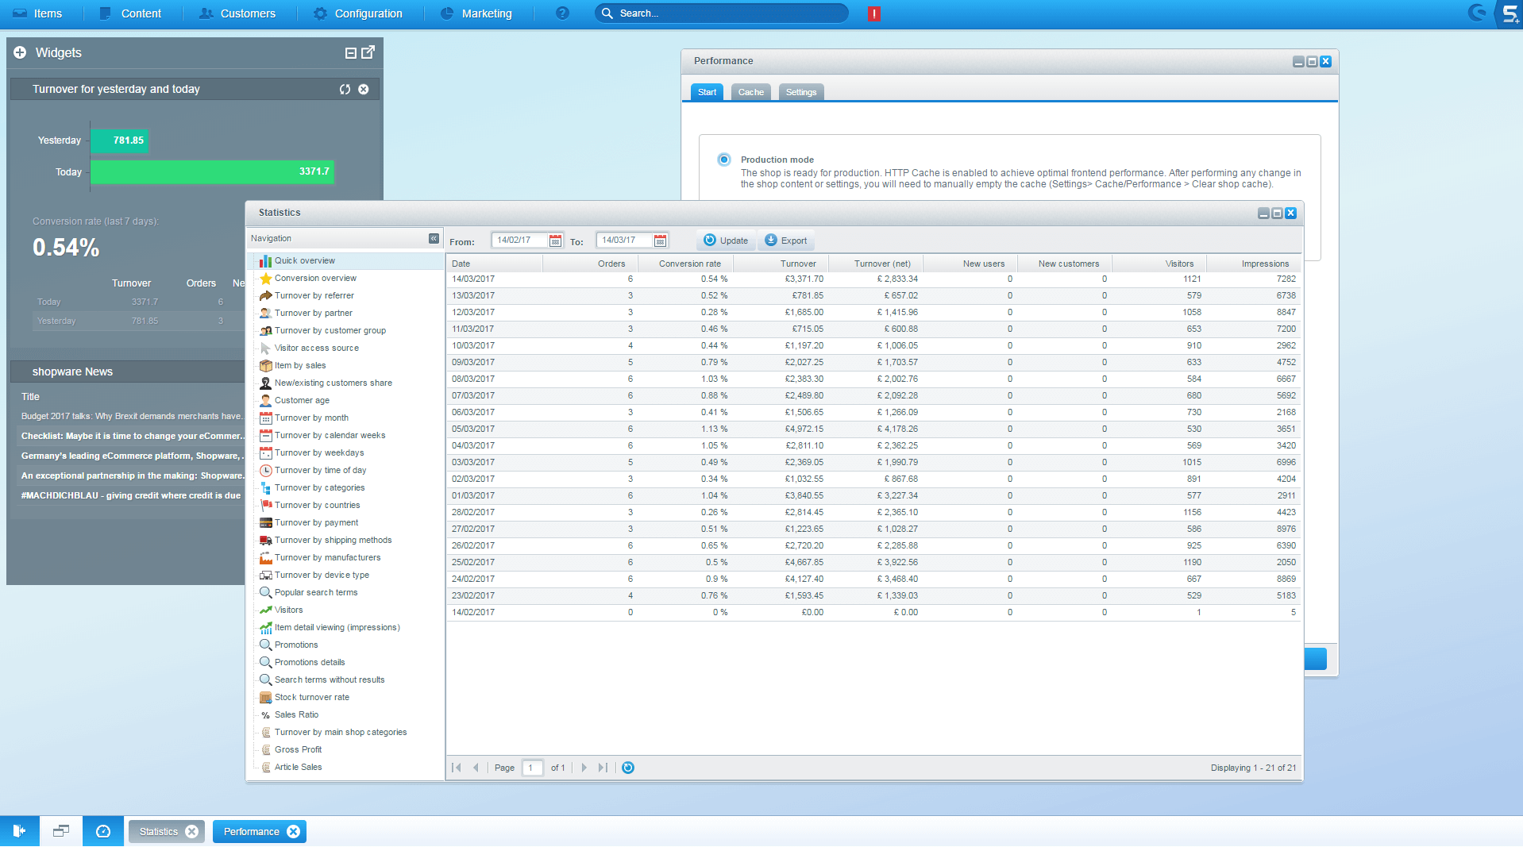1523x847 pixels.
Task: Open Popular search terms statistics
Action: [x=315, y=592]
